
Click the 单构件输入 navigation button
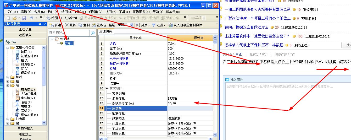click(x=25, y=128)
